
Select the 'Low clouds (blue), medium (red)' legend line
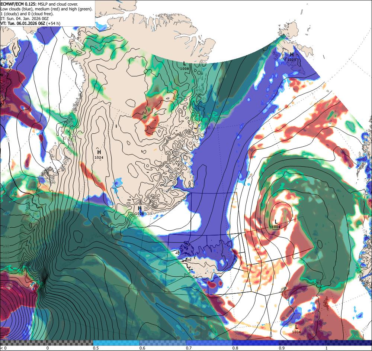click(x=46, y=9)
